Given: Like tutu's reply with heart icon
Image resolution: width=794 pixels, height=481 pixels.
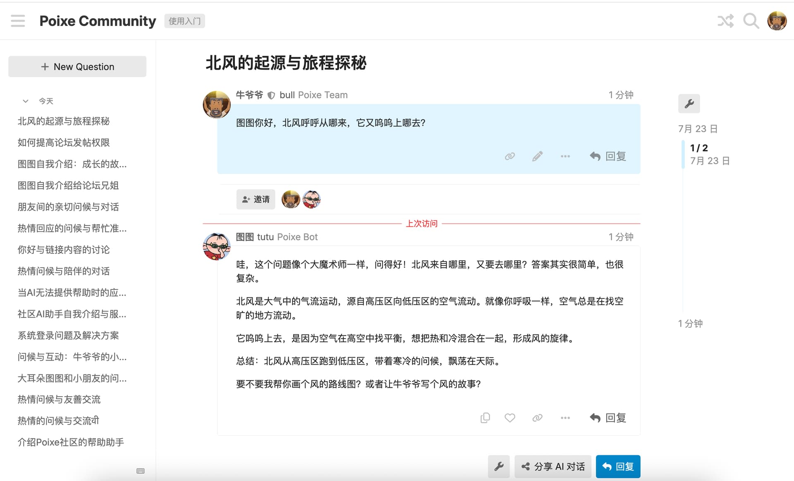Looking at the screenshot, I should point(509,418).
